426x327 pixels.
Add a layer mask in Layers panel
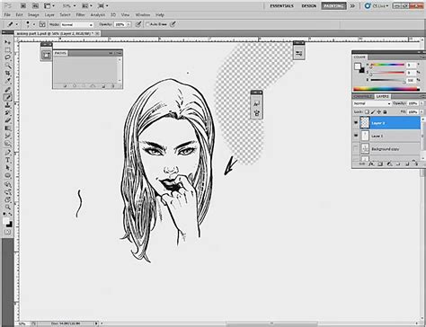pos(380,164)
